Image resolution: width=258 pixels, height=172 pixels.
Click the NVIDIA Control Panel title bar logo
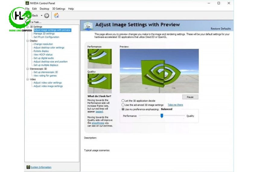[27, 3]
